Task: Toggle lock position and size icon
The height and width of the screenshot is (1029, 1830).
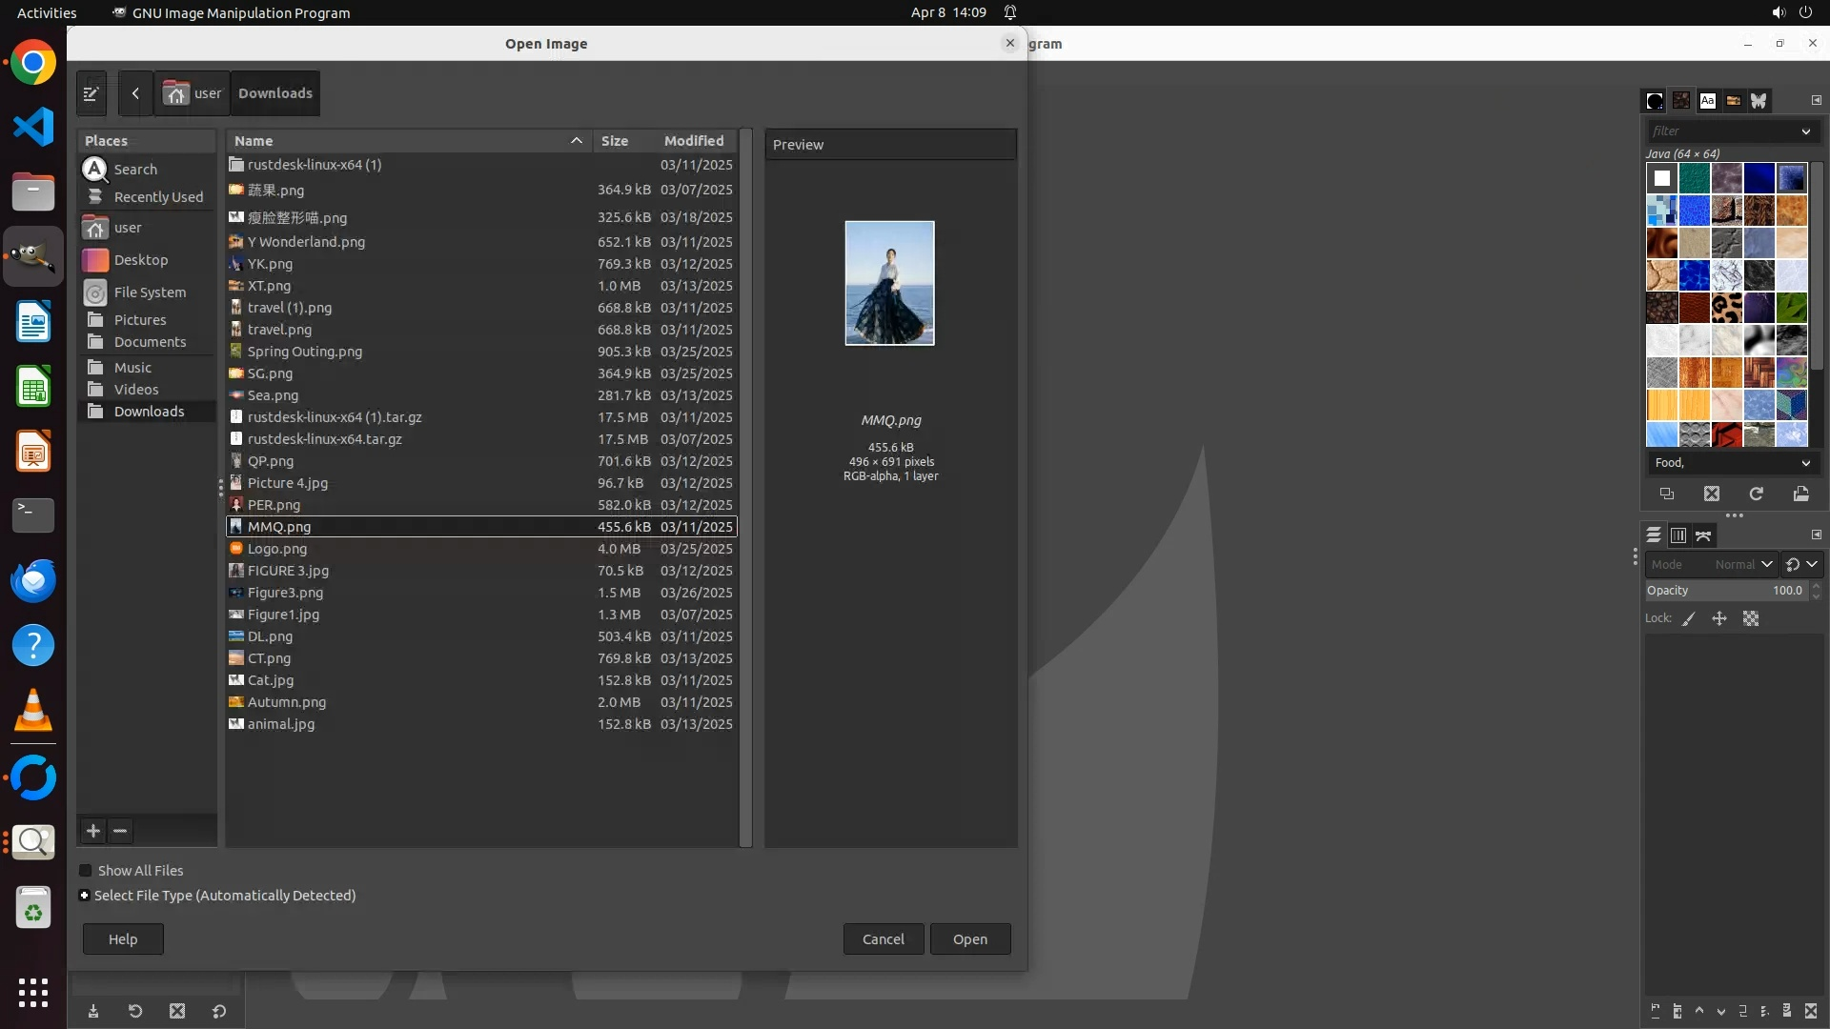Action: [x=1719, y=618]
